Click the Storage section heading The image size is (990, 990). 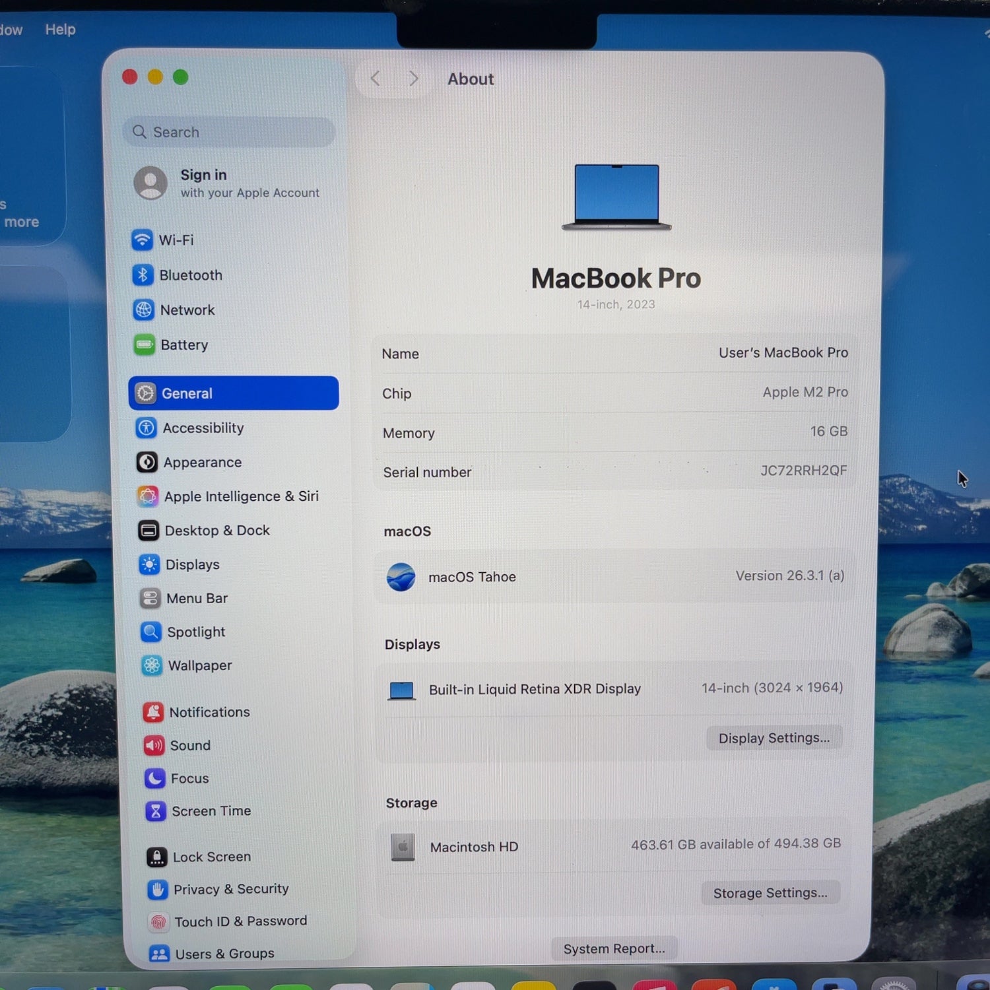tap(411, 803)
